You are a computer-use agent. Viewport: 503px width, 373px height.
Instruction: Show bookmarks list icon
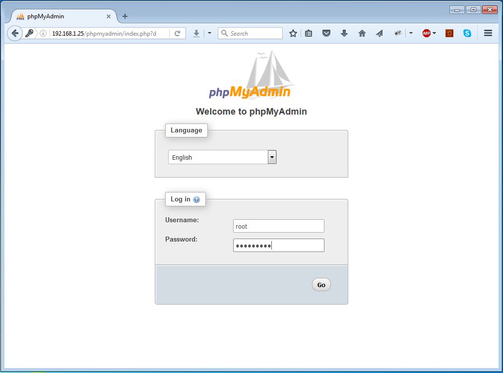click(x=309, y=33)
